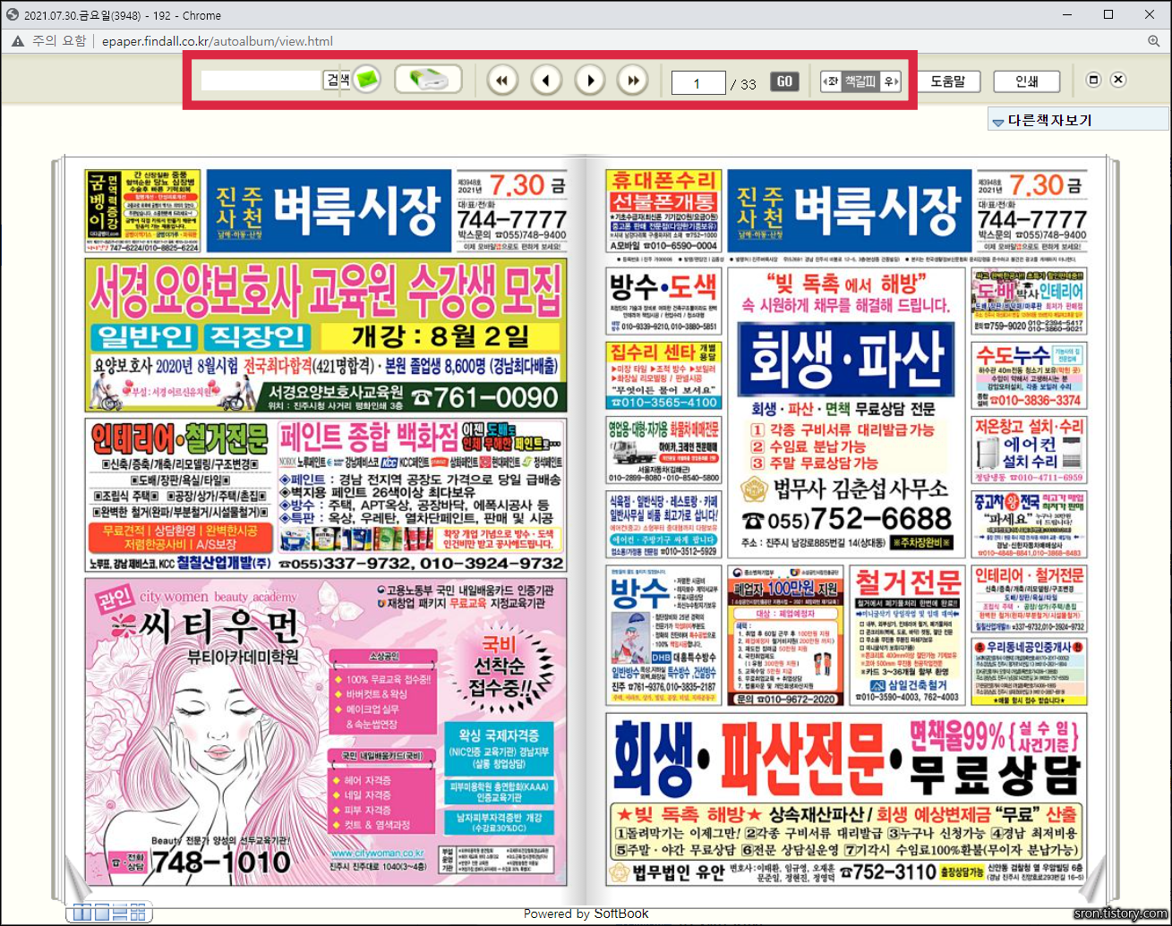The height and width of the screenshot is (926, 1172).
Task: Click the 영업용·대형·자가용 화물차 매매 ad
Action: click(663, 450)
